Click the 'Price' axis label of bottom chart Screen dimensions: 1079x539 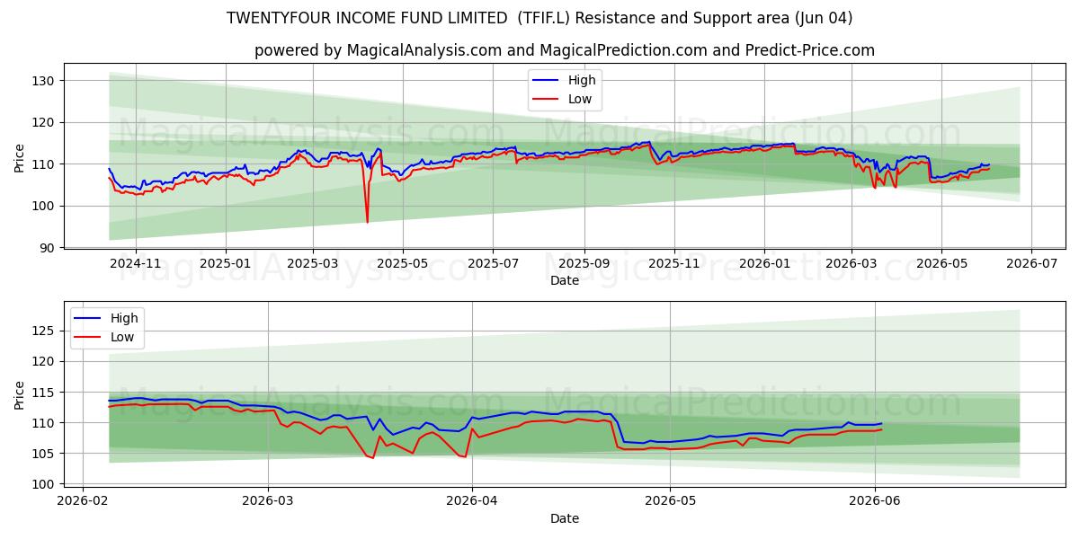click(20, 395)
